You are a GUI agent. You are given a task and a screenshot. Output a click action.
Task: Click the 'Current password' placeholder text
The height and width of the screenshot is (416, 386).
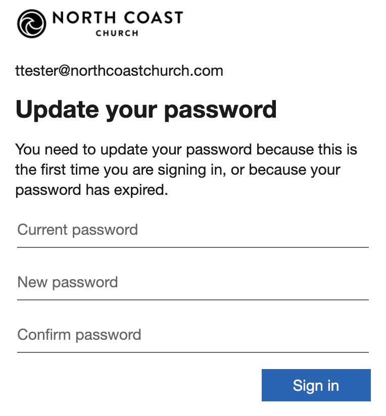78,230
